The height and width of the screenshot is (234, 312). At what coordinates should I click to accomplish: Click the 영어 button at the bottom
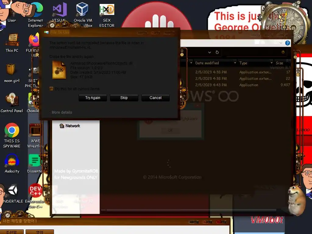click(40, 232)
